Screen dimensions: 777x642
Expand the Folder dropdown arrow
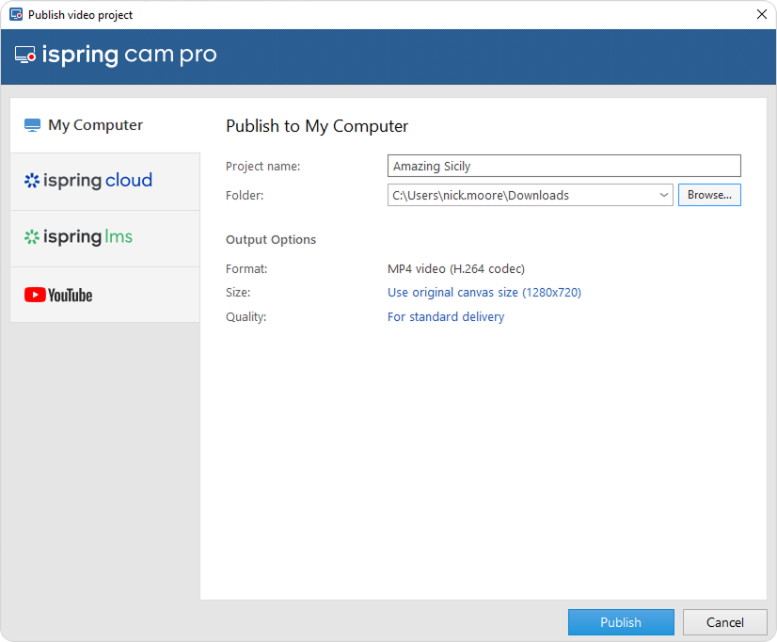[x=663, y=195]
